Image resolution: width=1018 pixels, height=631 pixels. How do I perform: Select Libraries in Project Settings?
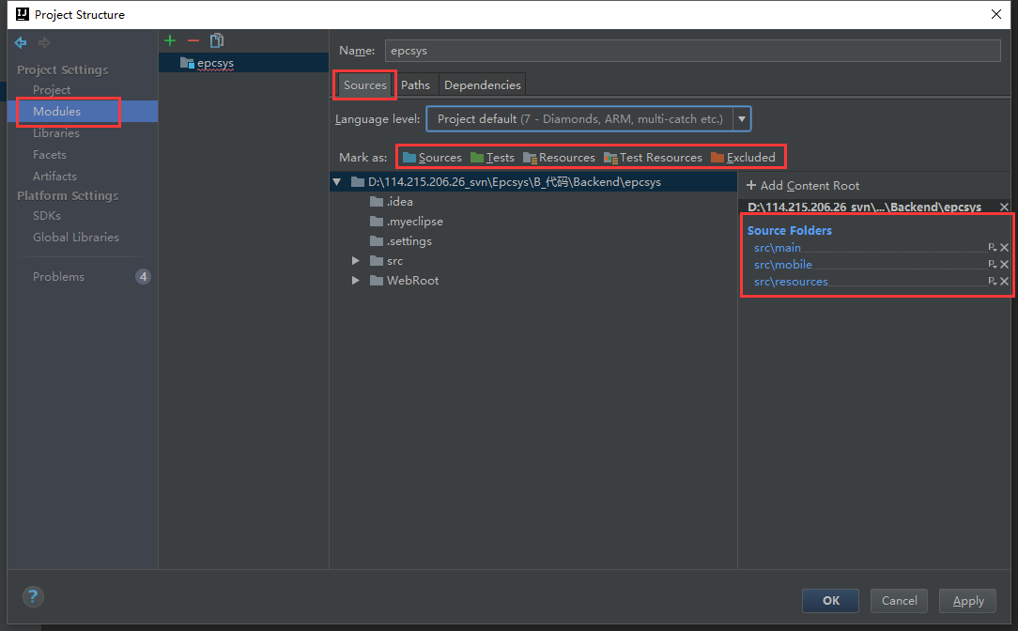coord(56,133)
